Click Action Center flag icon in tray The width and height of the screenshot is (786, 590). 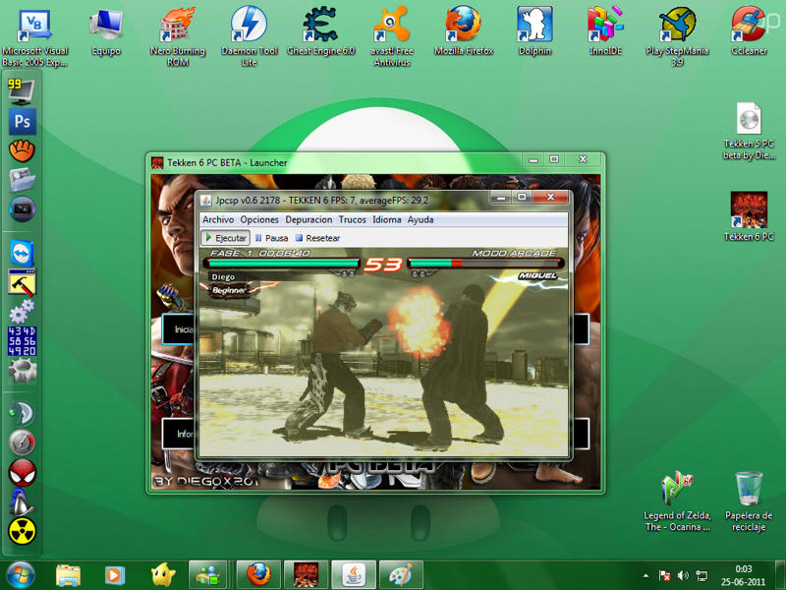[x=665, y=575]
